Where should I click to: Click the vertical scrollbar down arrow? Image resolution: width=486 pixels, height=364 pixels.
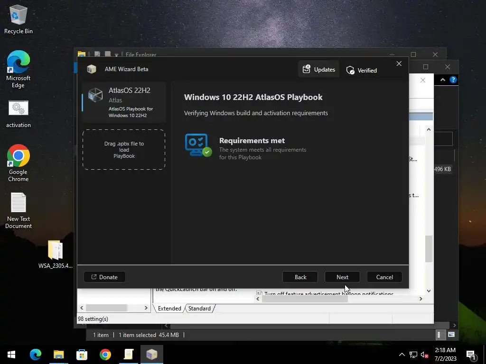429,291
